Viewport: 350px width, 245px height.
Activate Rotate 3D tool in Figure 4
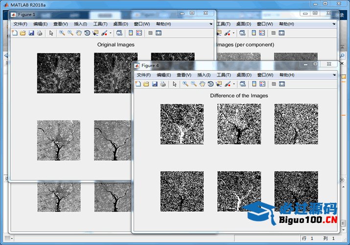pyautogui.click(x=210, y=84)
